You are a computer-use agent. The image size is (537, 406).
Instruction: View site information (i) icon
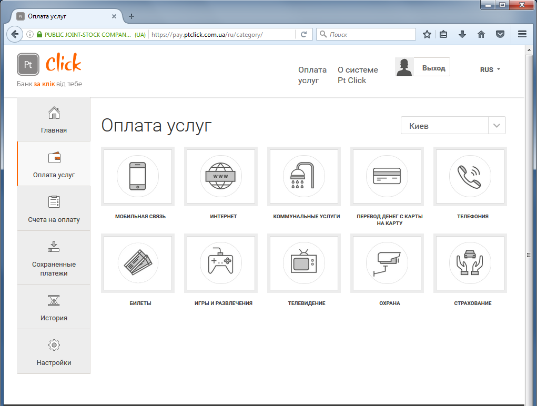[x=30, y=34]
